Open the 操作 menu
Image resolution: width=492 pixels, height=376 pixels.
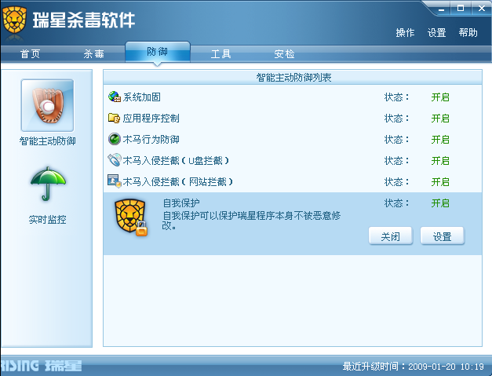coord(405,33)
